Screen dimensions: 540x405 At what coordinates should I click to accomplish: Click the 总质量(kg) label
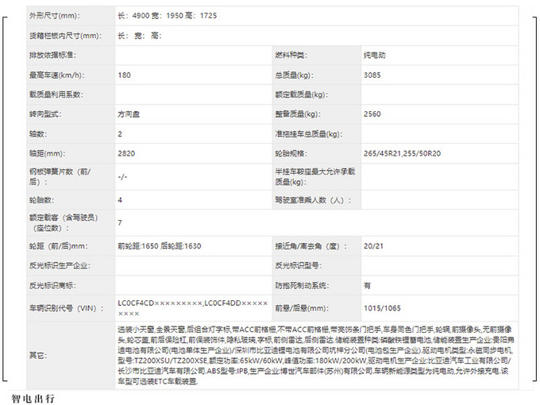click(294, 75)
